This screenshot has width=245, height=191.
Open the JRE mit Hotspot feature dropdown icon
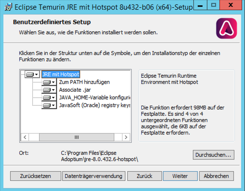click(x=32, y=74)
